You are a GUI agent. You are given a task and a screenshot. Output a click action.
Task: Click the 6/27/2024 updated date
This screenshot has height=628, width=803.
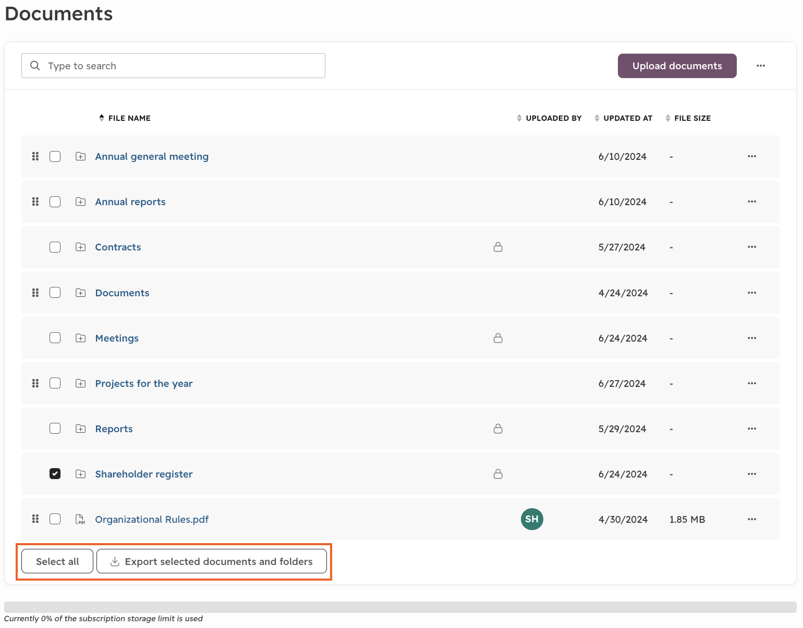(622, 383)
